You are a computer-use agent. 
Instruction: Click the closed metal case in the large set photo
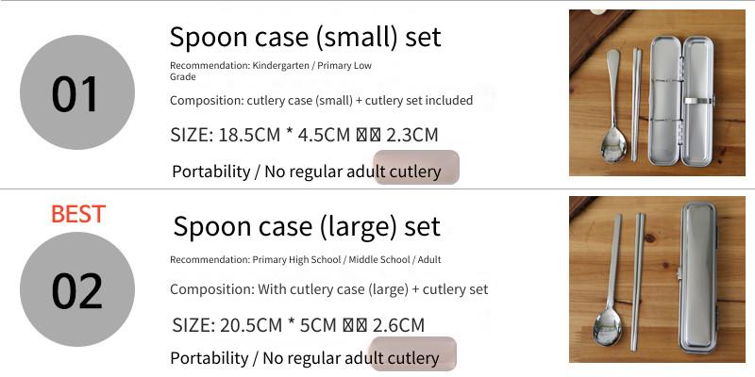[697, 277]
